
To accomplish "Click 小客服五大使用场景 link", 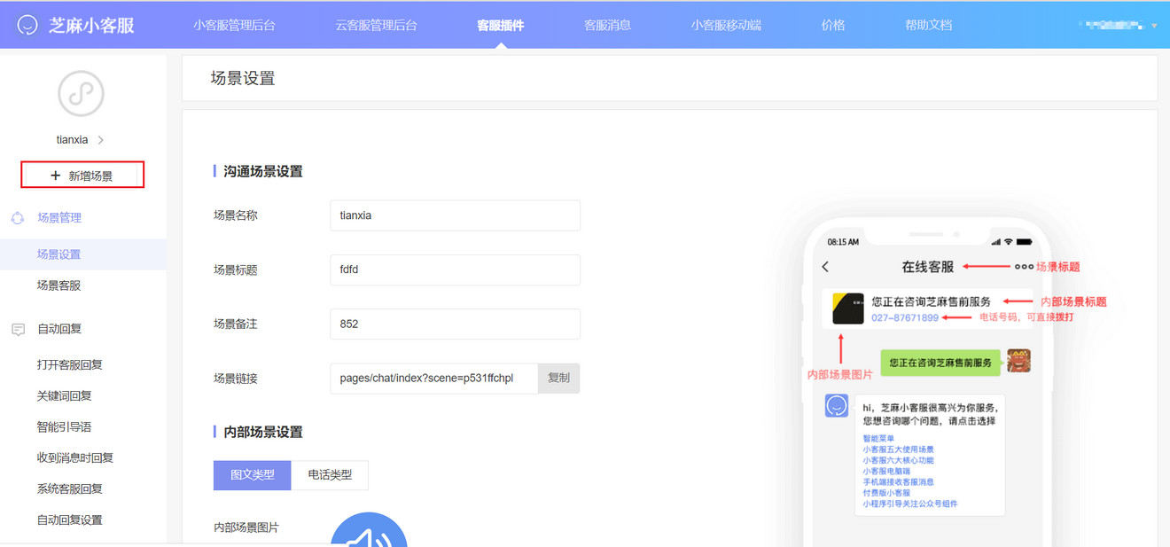I will point(898,449).
